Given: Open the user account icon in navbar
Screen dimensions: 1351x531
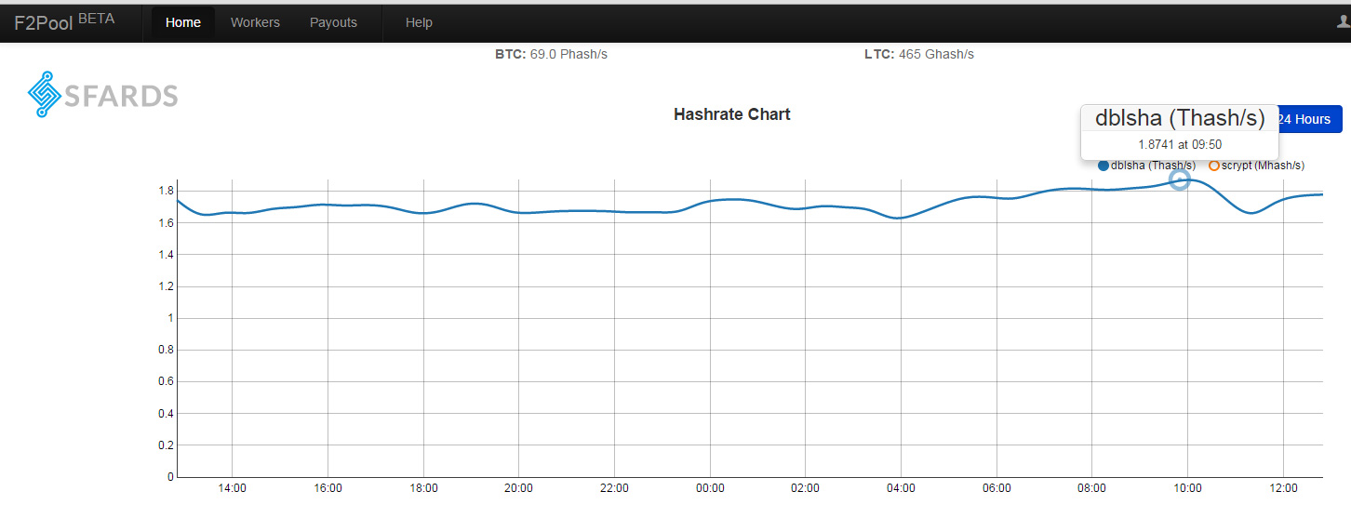Looking at the screenshot, I should pos(1344,21).
